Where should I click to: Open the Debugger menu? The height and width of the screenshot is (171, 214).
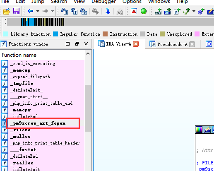[x=104, y=2]
